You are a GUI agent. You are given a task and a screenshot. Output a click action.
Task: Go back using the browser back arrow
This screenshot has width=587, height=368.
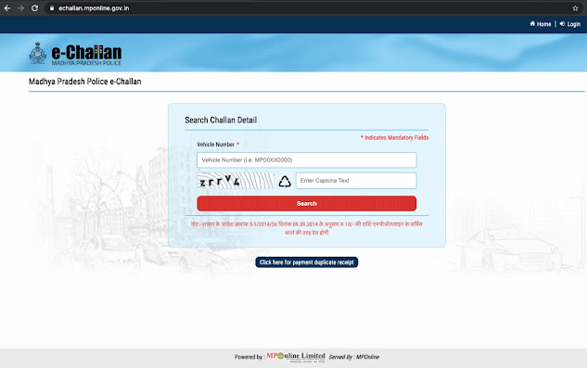[7, 7]
